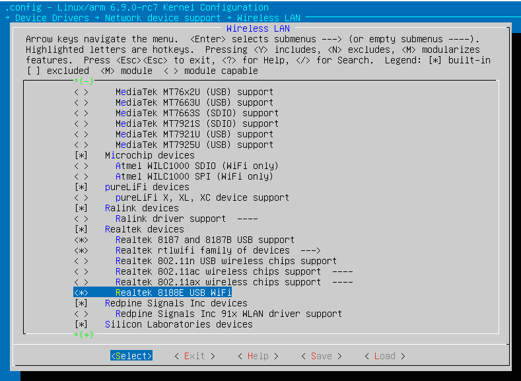Screen dimensions: 521x381
Task: Select Realtek 8187 and 8187B USB support
Action: [205, 240]
